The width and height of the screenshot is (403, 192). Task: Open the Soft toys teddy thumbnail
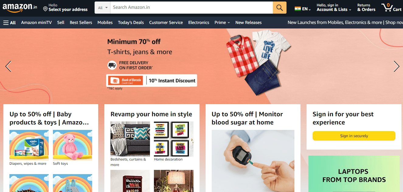pyautogui.click(x=72, y=145)
